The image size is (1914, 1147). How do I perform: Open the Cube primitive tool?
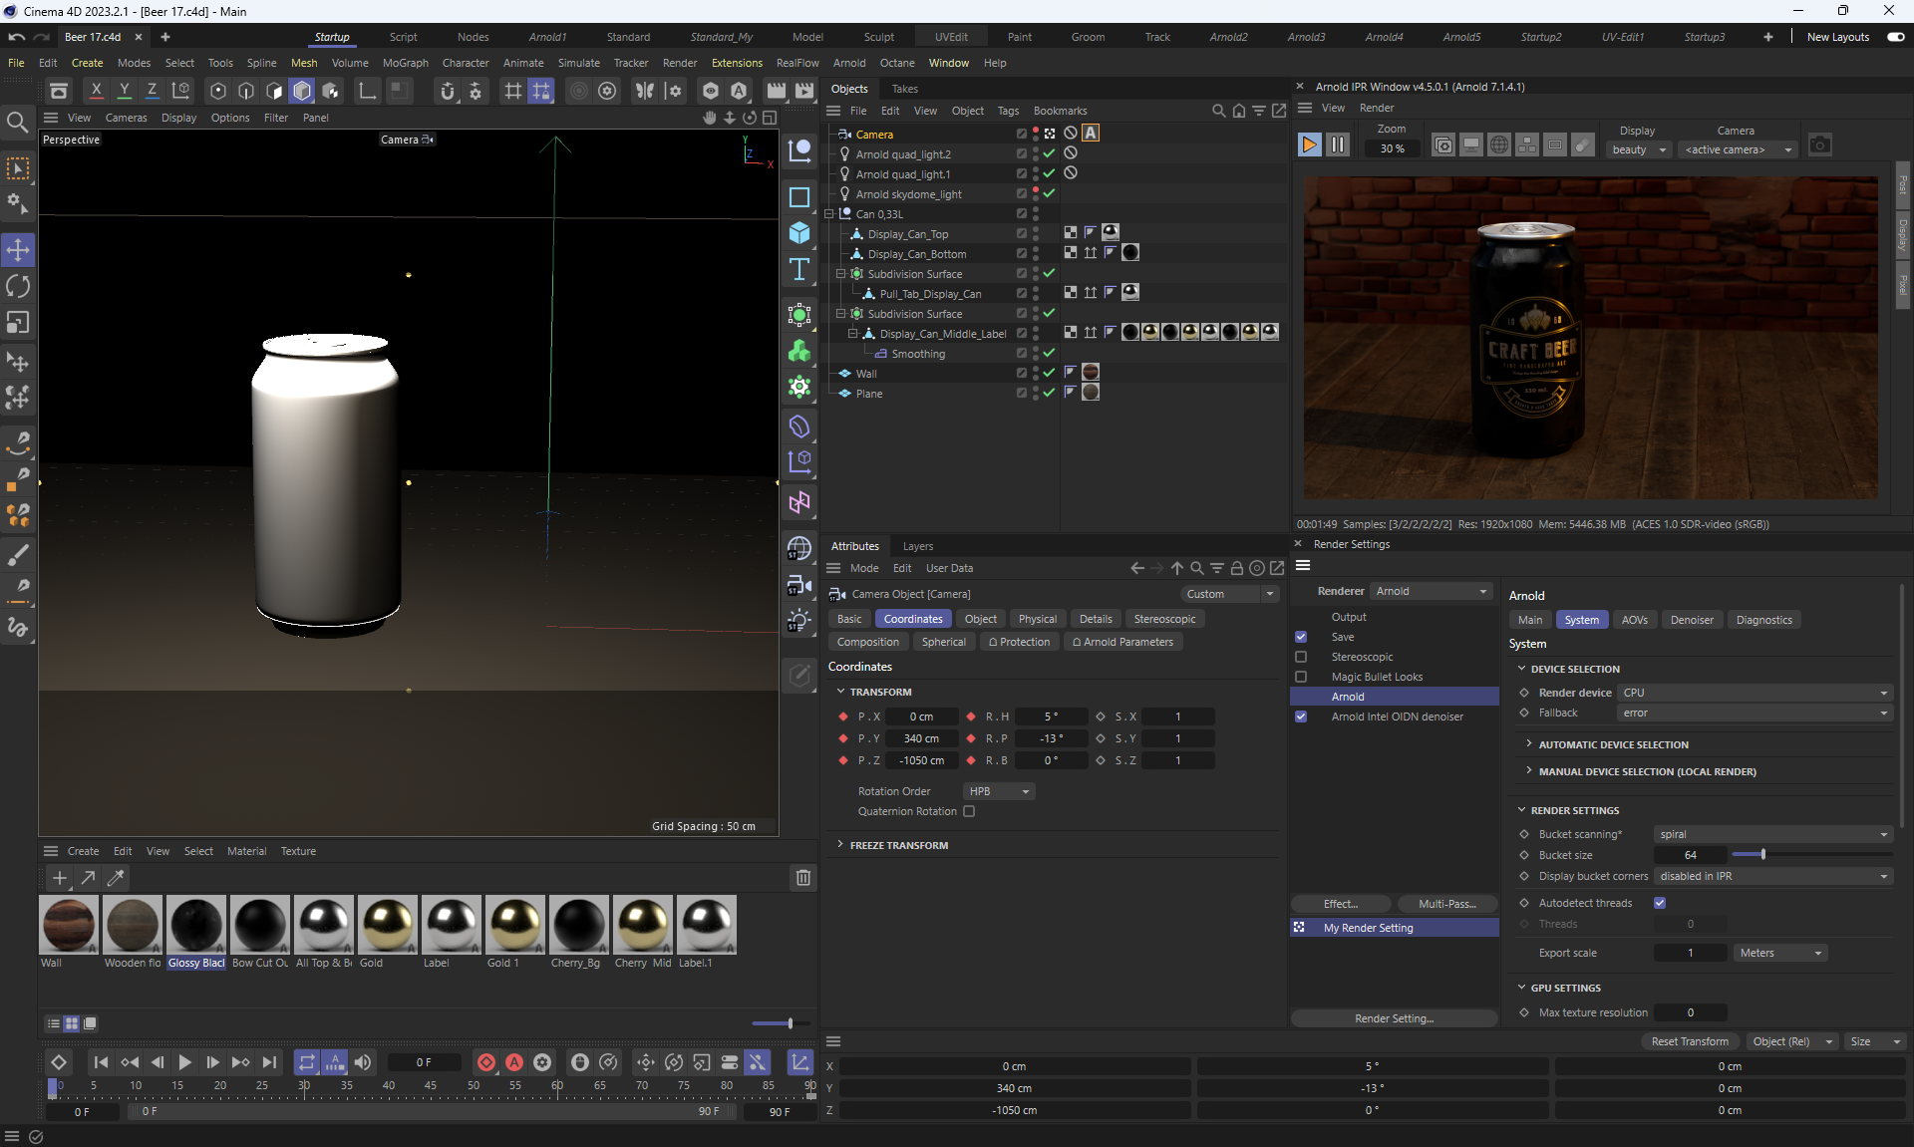(799, 233)
